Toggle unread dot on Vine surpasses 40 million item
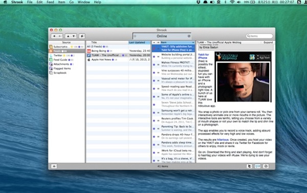 pyautogui.click(x=154, y=73)
